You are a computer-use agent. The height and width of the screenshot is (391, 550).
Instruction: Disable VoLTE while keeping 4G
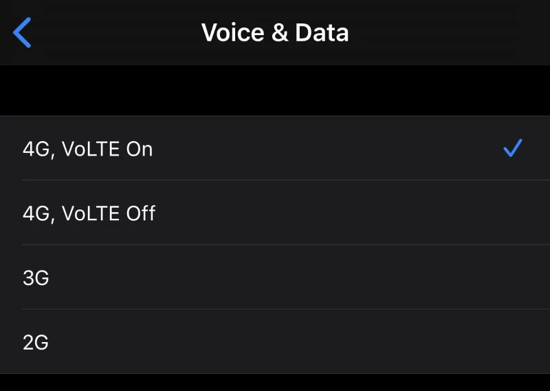(275, 213)
